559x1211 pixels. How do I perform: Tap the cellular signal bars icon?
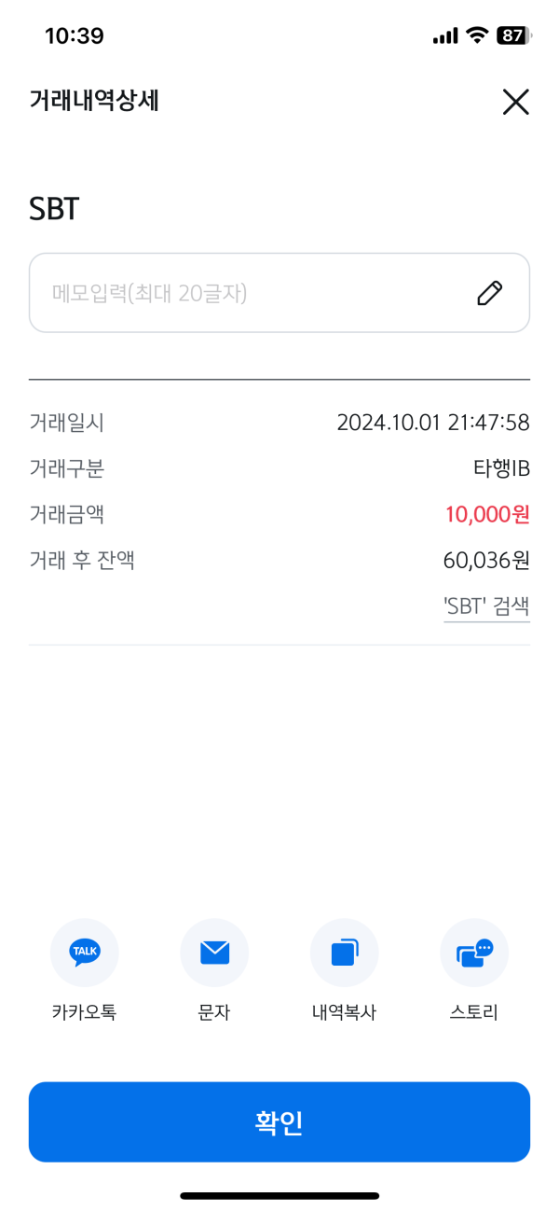445,36
